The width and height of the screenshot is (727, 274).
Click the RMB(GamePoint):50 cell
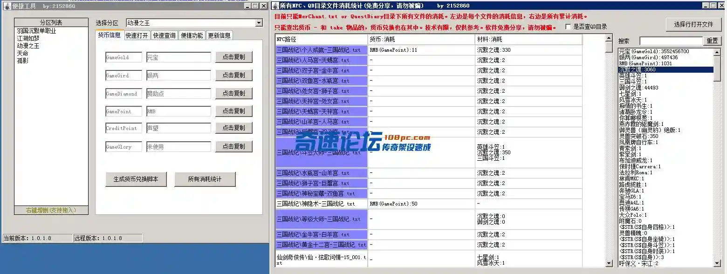(x=422, y=204)
